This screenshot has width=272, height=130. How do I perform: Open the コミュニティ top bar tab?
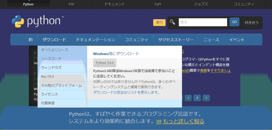point(244,4)
